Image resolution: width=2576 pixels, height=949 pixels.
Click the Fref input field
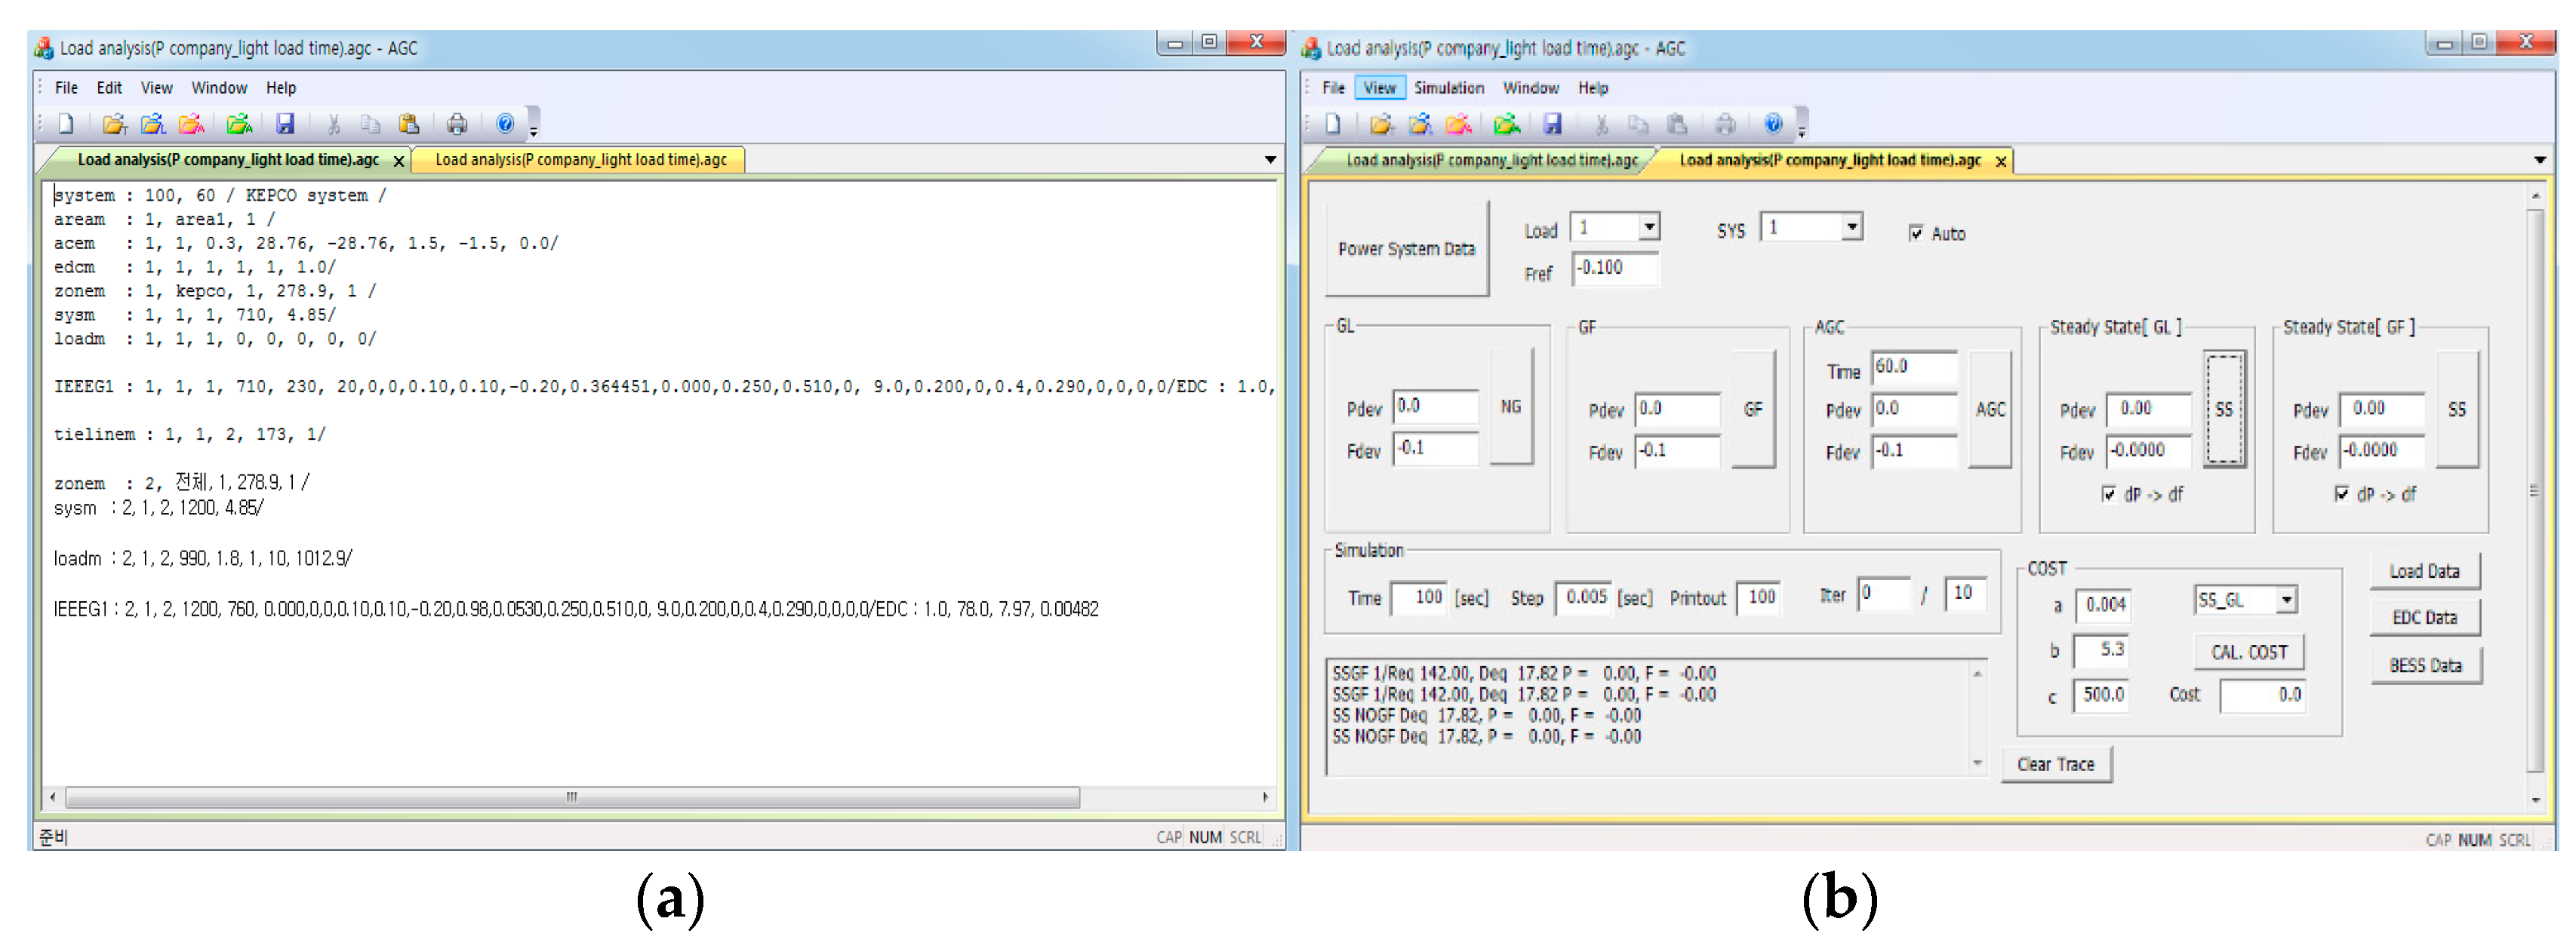(x=1614, y=268)
